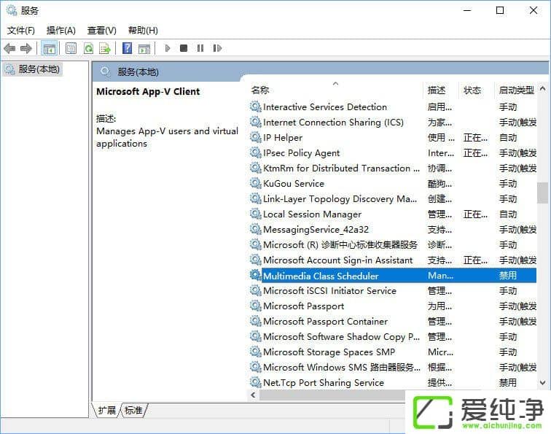The width and height of the screenshot is (551, 434).
Task: Open the 文件(F) menu
Action: [21, 31]
